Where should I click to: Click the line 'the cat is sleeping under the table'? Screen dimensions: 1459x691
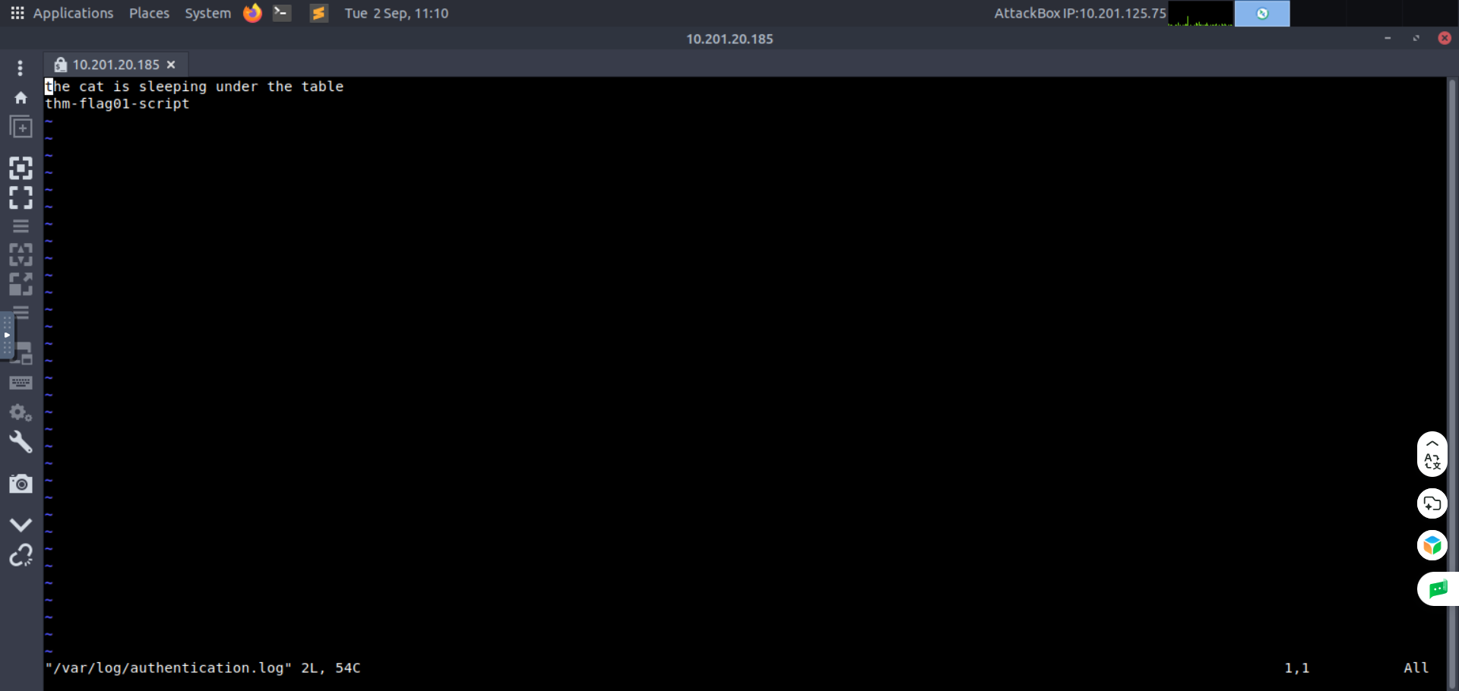[195, 87]
